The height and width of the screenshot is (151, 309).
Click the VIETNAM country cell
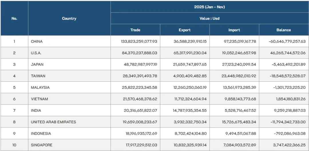click(x=39, y=99)
